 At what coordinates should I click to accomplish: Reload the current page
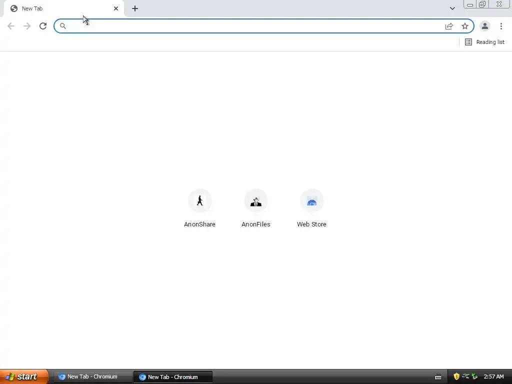pos(43,26)
